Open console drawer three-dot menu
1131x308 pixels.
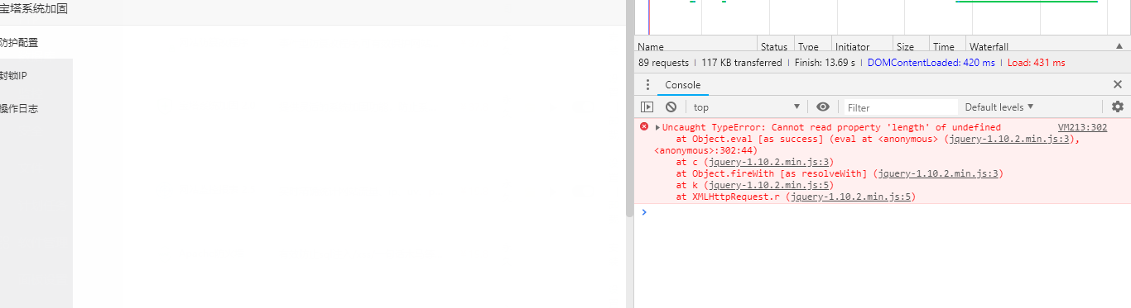[647, 85]
